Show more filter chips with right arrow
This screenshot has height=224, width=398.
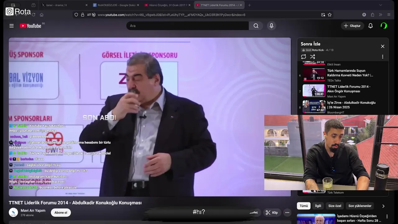point(383,206)
